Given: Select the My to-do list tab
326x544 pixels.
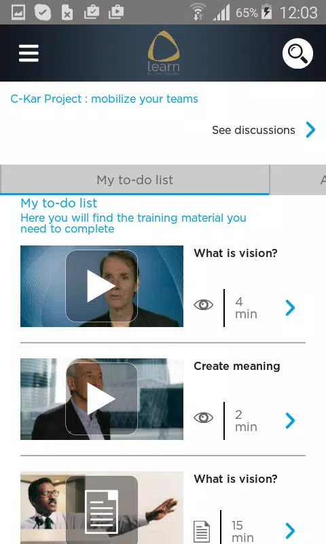Looking at the screenshot, I should tap(134, 180).
